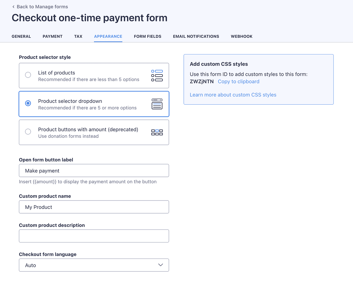Screen dimensions: 353x281
Task: Open the Form Fields tab
Action: (148, 36)
